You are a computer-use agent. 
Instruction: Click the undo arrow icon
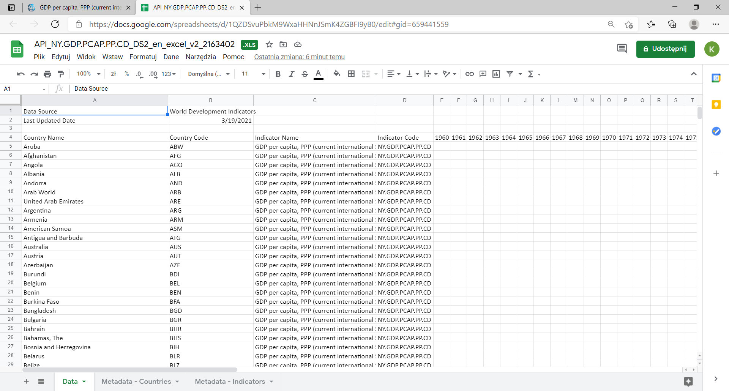click(x=21, y=74)
